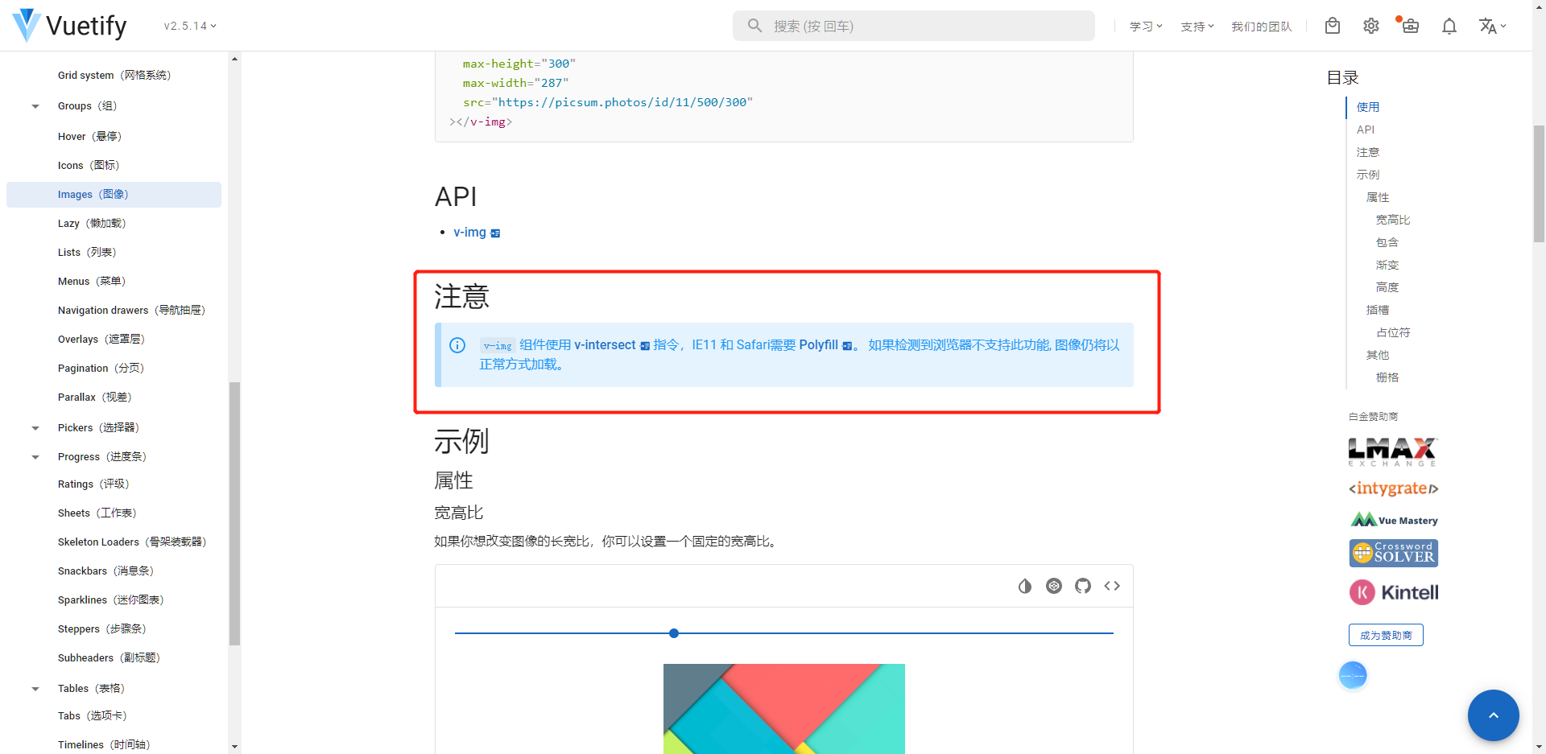Toggle the example's invert colors icon

(x=1025, y=586)
